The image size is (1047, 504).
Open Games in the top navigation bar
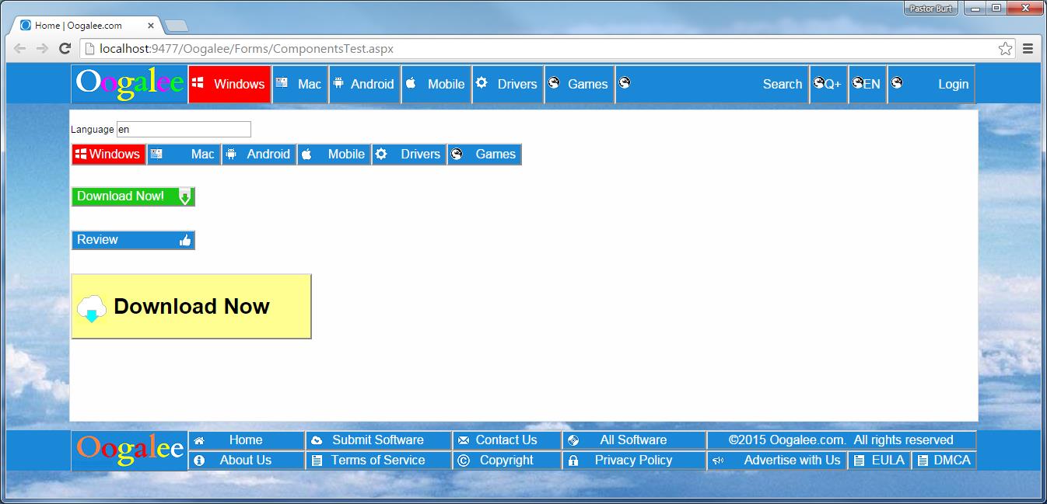click(x=578, y=84)
